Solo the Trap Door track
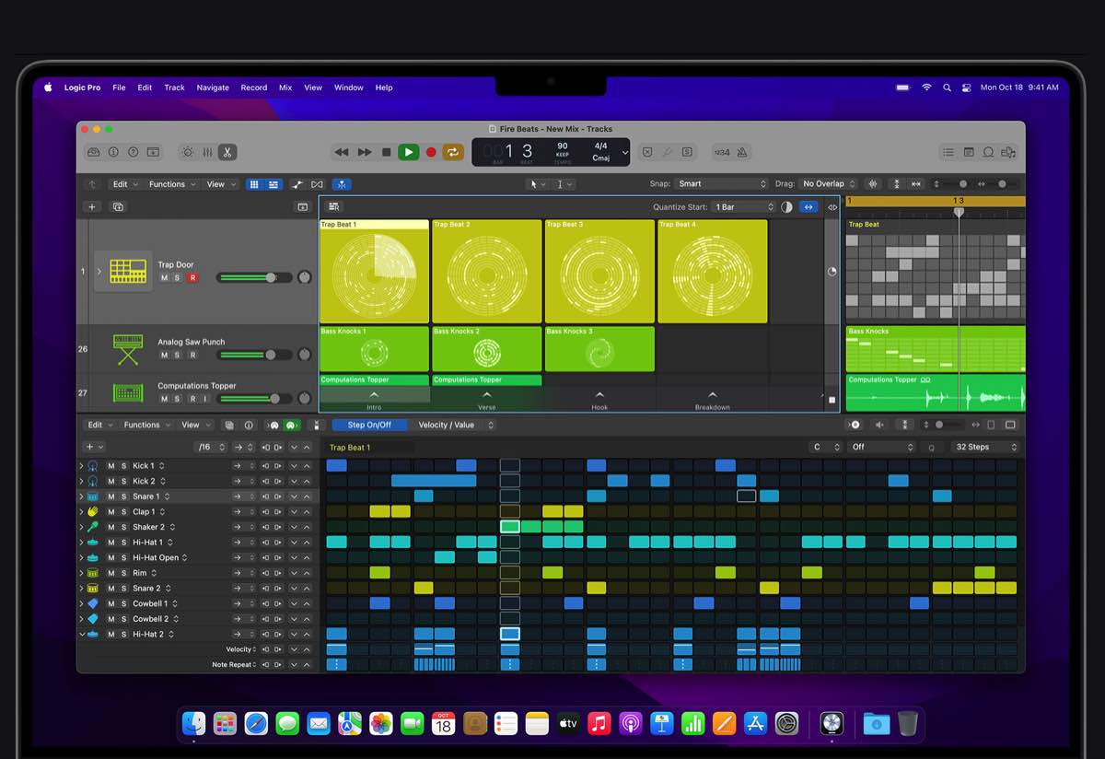This screenshot has height=759, width=1105. (178, 277)
